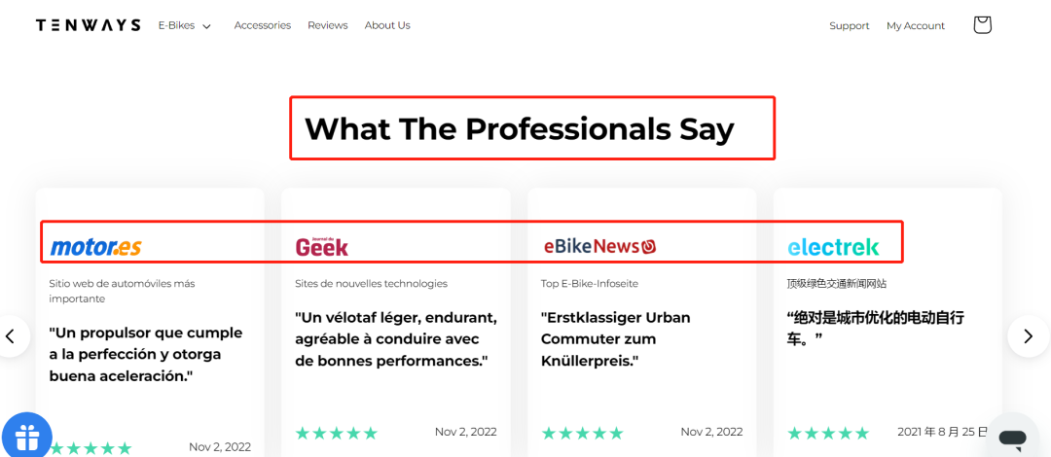The width and height of the screenshot is (1051, 457).
Task: Click the TENWAYS logo
Action: (x=88, y=25)
